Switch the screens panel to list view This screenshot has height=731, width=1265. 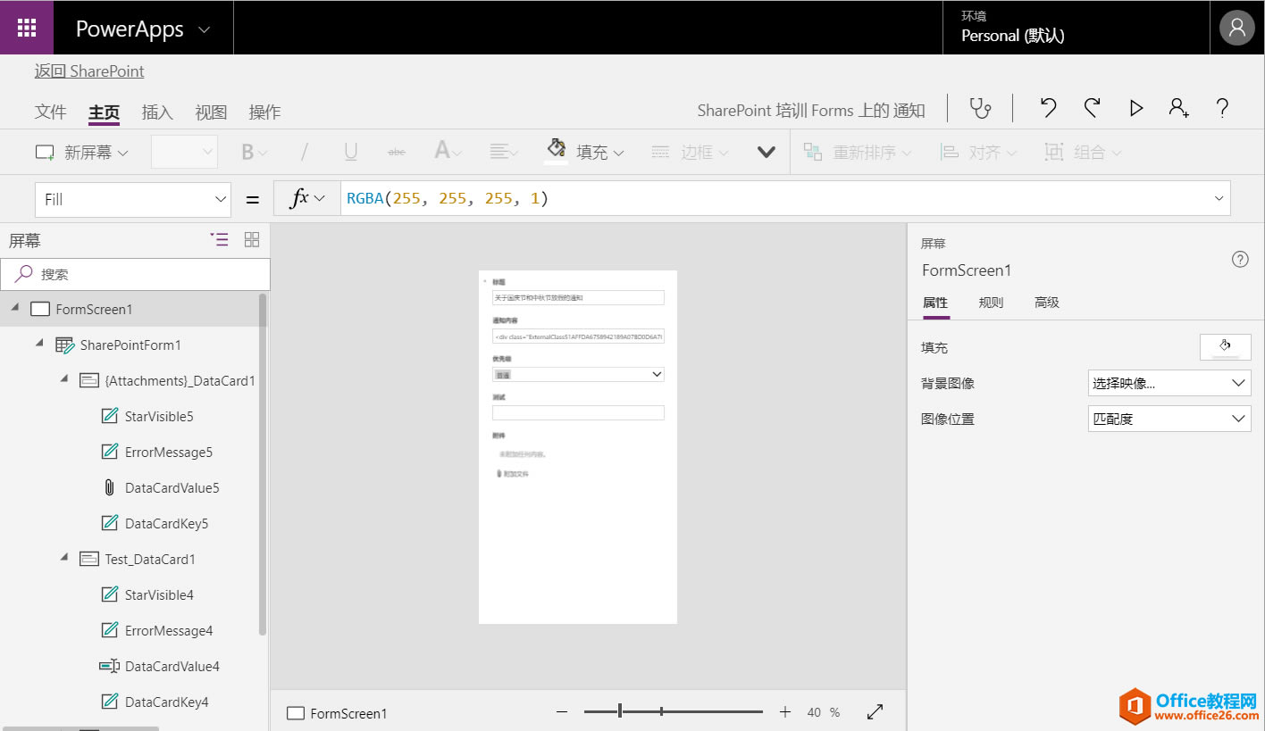[x=219, y=239]
